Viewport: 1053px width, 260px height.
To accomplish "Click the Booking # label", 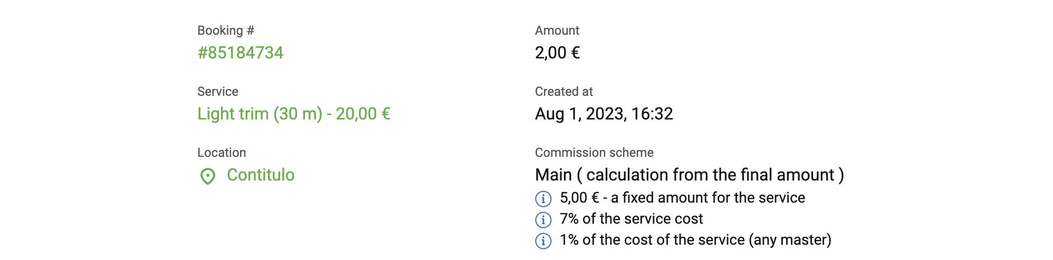I will (226, 31).
